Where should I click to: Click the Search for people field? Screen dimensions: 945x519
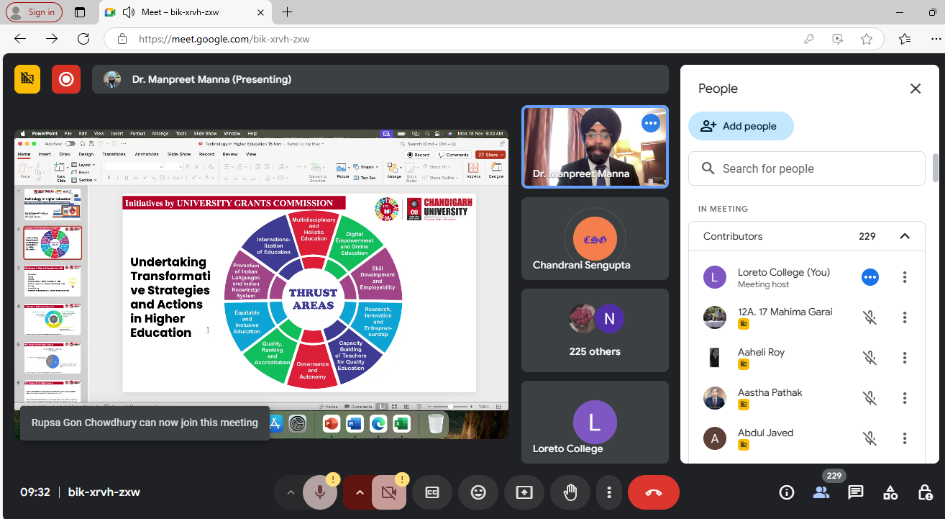pyautogui.click(x=807, y=168)
